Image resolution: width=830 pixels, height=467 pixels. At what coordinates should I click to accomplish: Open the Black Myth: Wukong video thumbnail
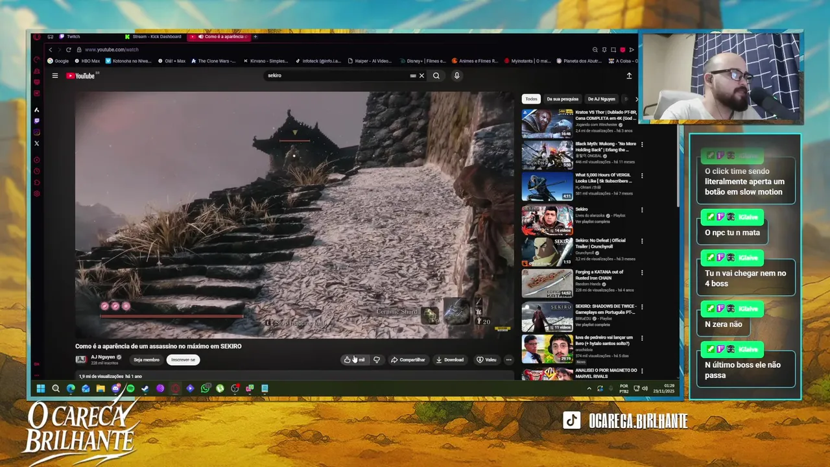click(547, 156)
